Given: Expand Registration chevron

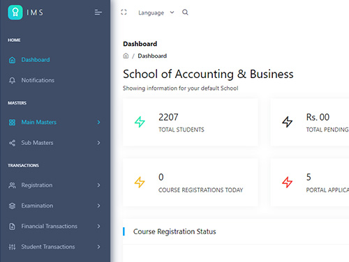Looking at the screenshot, I should [x=98, y=185].
